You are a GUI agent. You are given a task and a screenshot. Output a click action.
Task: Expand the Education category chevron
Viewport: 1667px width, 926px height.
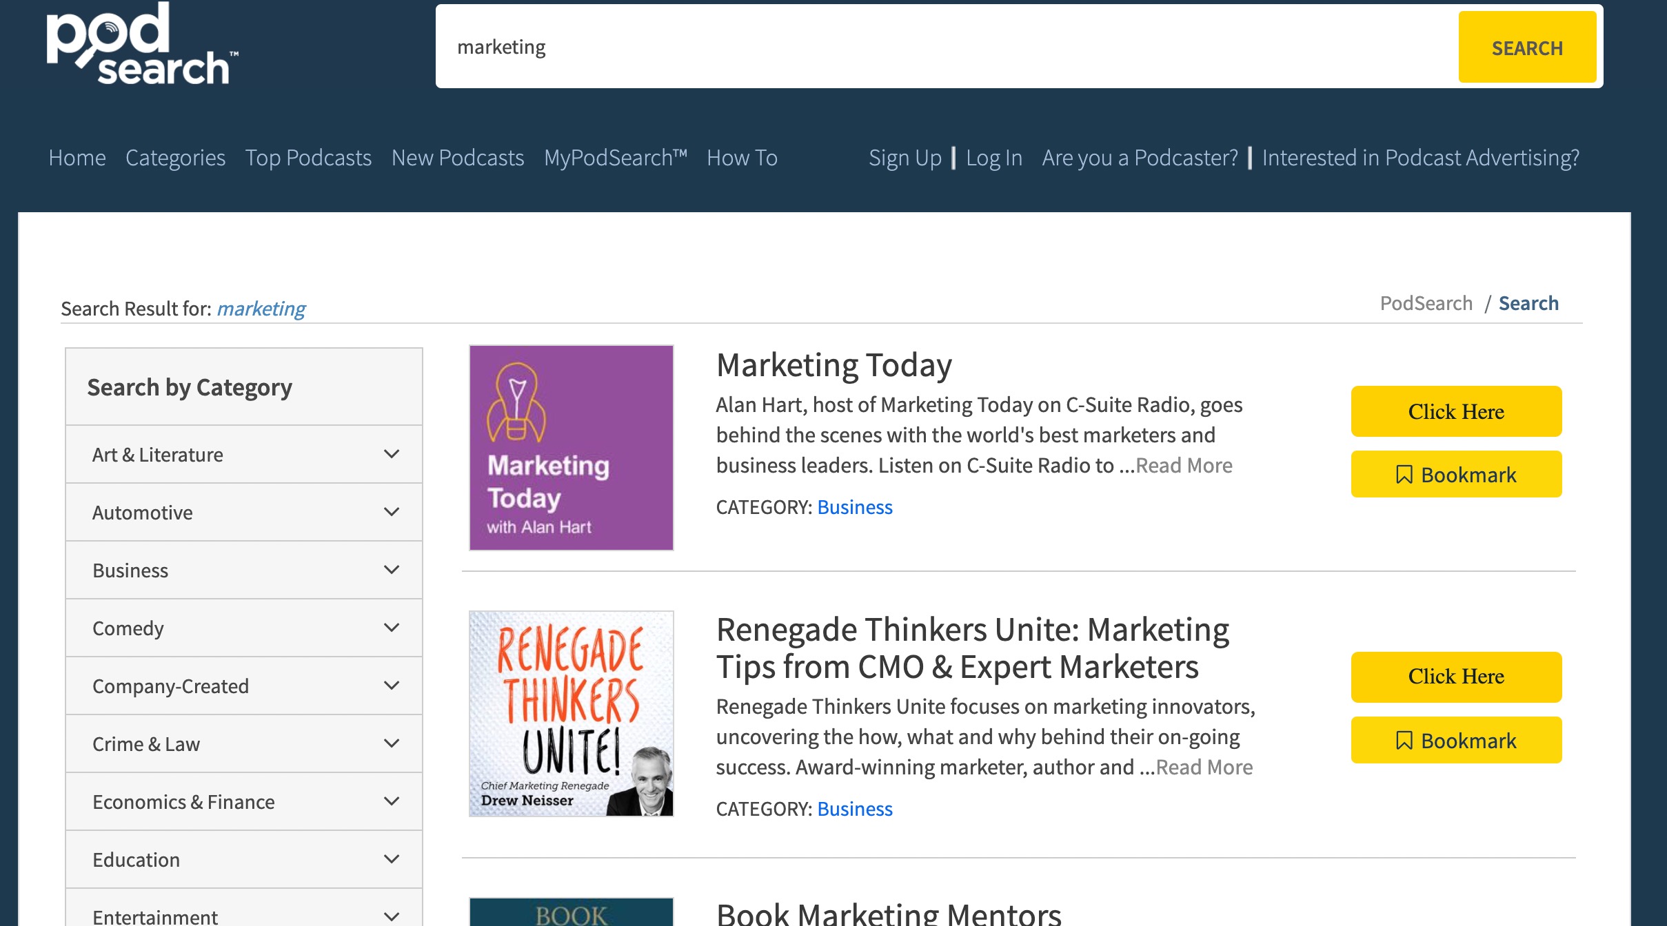click(x=392, y=859)
